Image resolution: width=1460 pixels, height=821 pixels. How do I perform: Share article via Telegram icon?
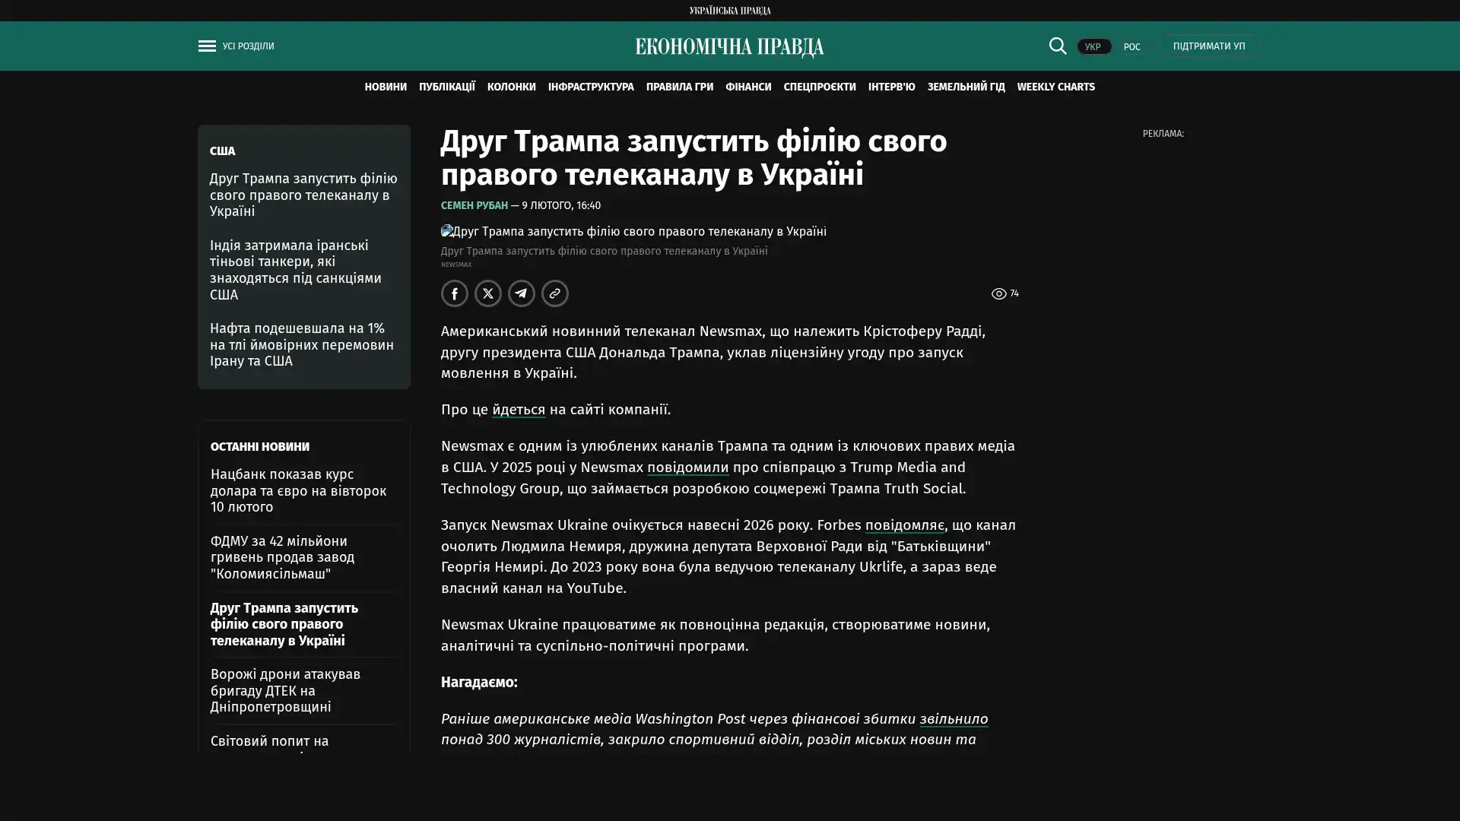click(522, 293)
